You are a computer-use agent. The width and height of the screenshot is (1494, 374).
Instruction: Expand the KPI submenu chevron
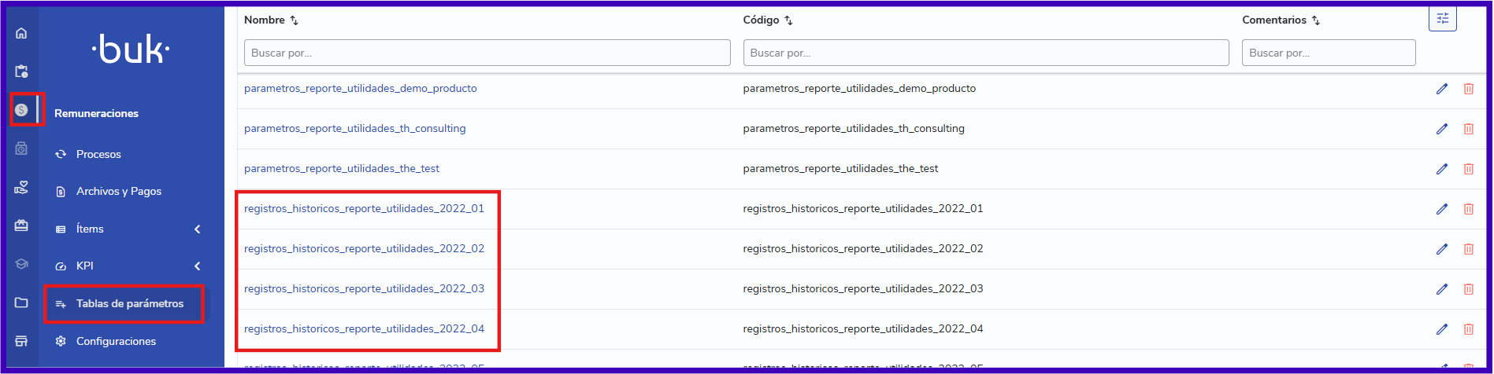click(197, 266)
